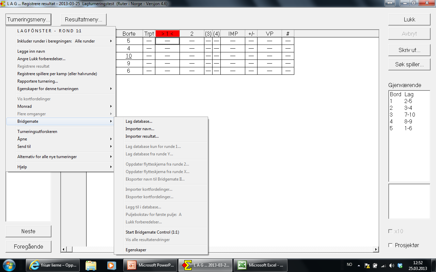The image size is (436, 272).
Task: Click the network signal tray icon
Action: (x=383, y=266)
